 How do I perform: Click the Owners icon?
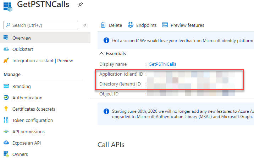[x=6, y=154]
